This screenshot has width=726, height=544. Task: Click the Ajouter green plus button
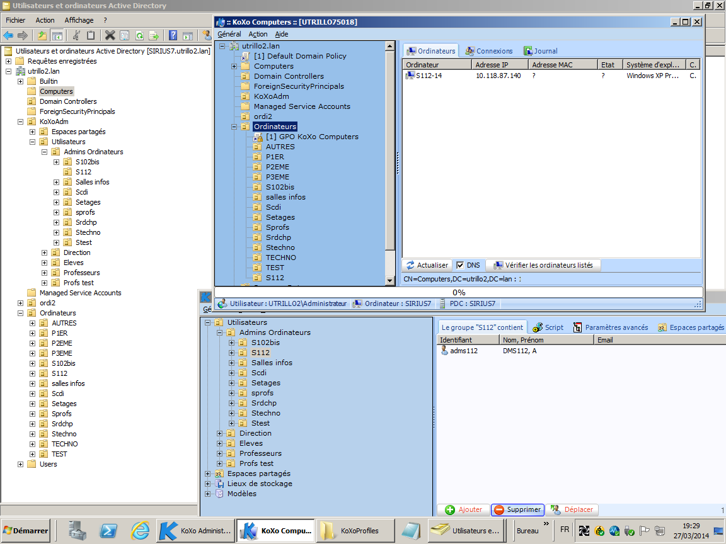click(463, 510)
